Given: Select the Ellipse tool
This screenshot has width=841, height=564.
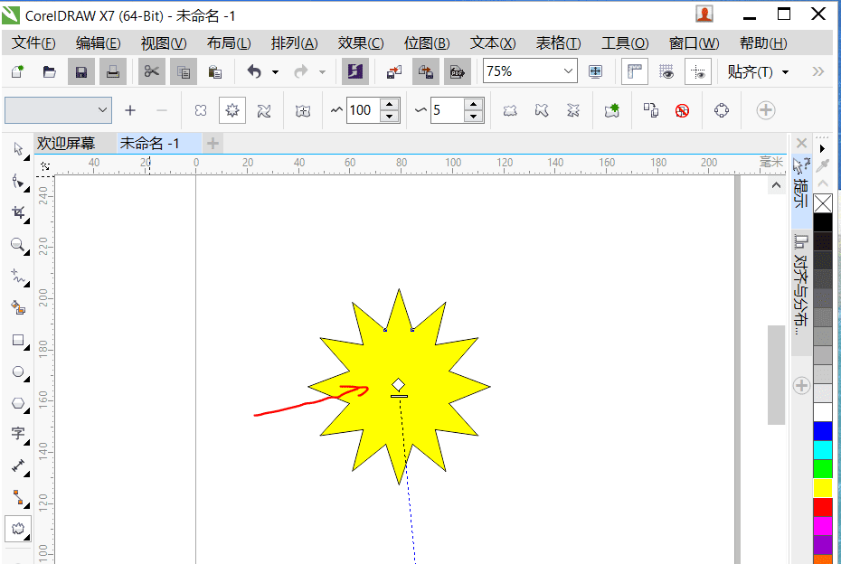Looking at the screenshot, I should [x=18, y=371].
